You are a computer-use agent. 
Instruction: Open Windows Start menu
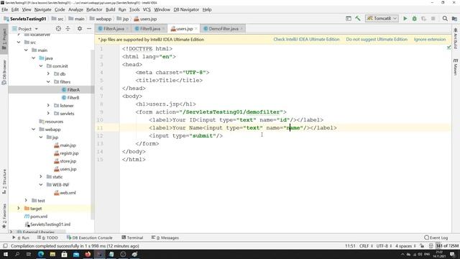pyautogui.click(x=6, y=254)
